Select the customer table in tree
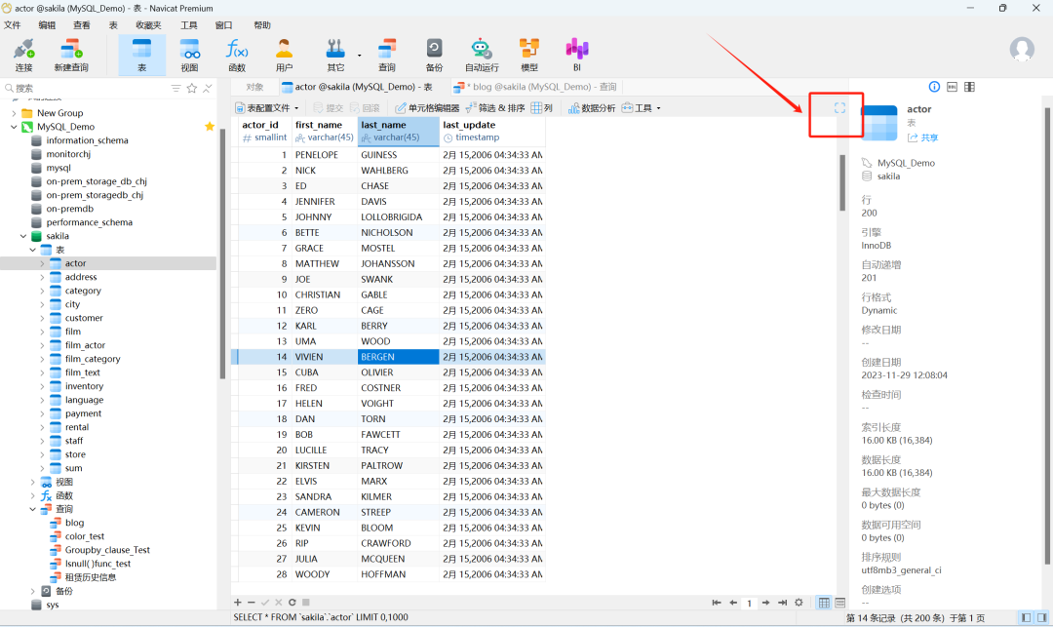This screenshot has height=627, width=1053. coord(84,318)
